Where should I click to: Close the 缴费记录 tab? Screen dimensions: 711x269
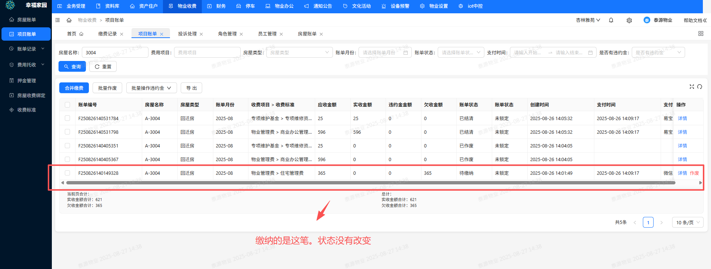121,34
